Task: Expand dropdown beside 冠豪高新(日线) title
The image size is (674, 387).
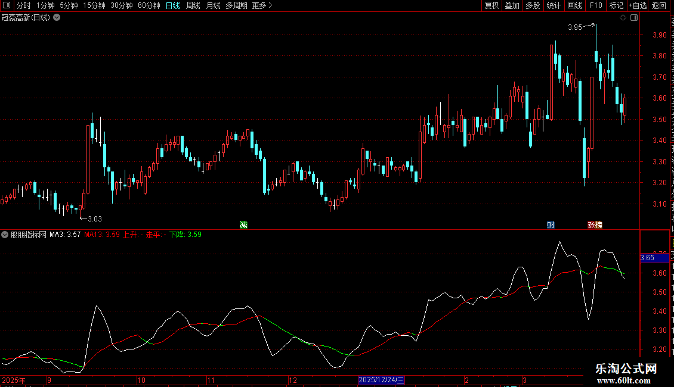Action: [x=57, y=18]
